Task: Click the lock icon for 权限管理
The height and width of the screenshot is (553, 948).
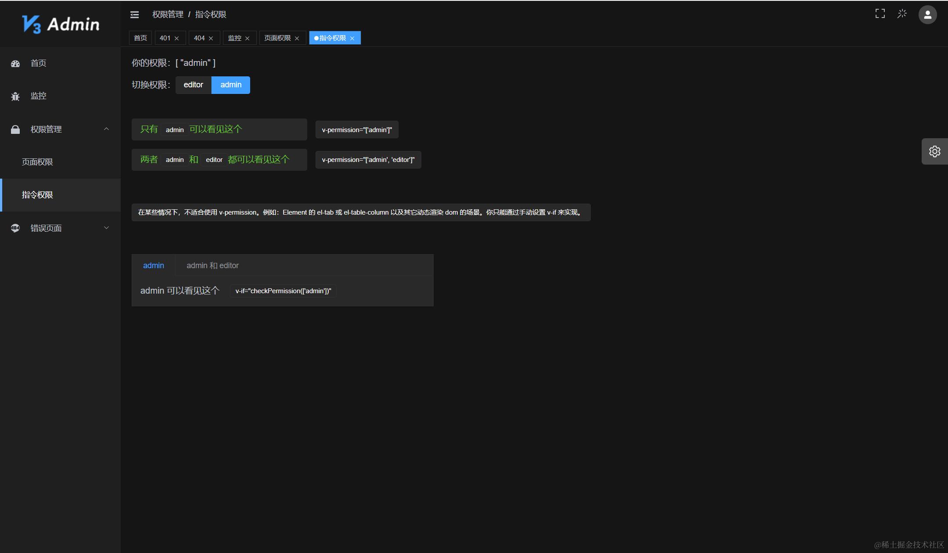Action: [x=15, y=129]
